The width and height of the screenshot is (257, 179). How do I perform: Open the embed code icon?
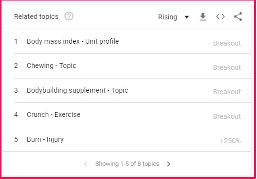click(220, 16)
